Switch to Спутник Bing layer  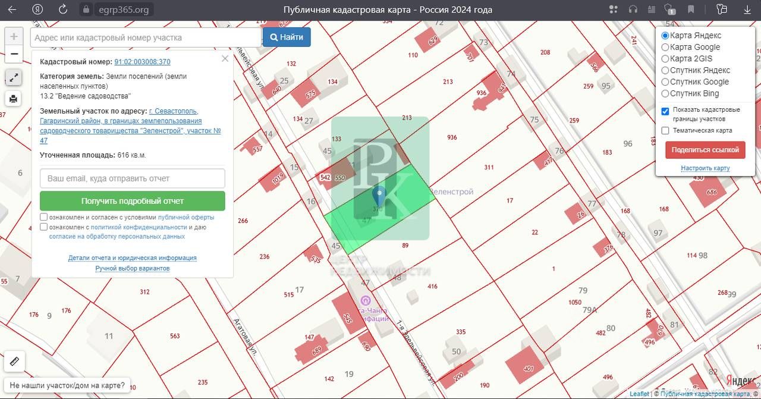pyautogui.click(x=665, y=93)
